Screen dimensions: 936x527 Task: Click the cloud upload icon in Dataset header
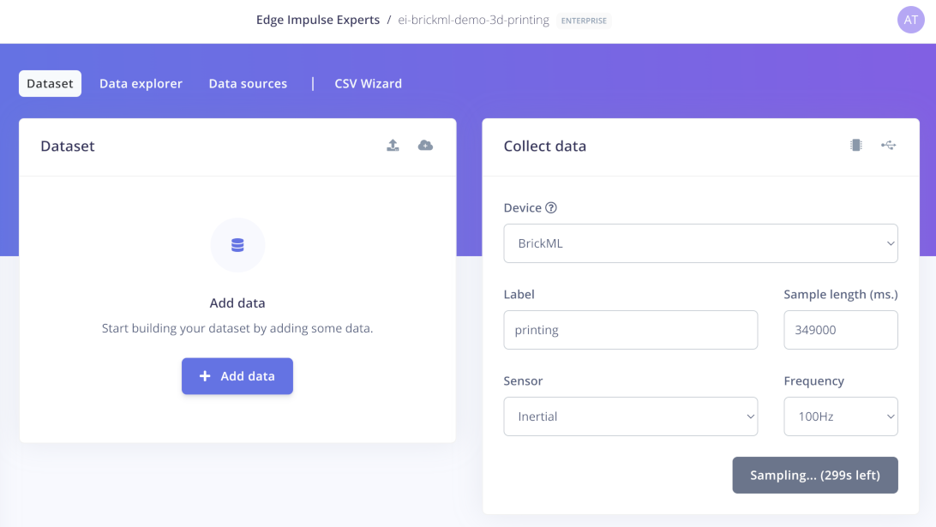click(x=426, y=145)
